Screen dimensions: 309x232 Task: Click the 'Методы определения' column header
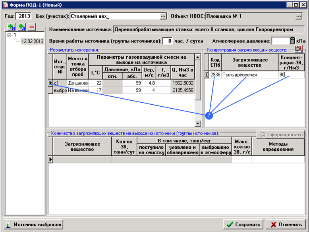278,147
